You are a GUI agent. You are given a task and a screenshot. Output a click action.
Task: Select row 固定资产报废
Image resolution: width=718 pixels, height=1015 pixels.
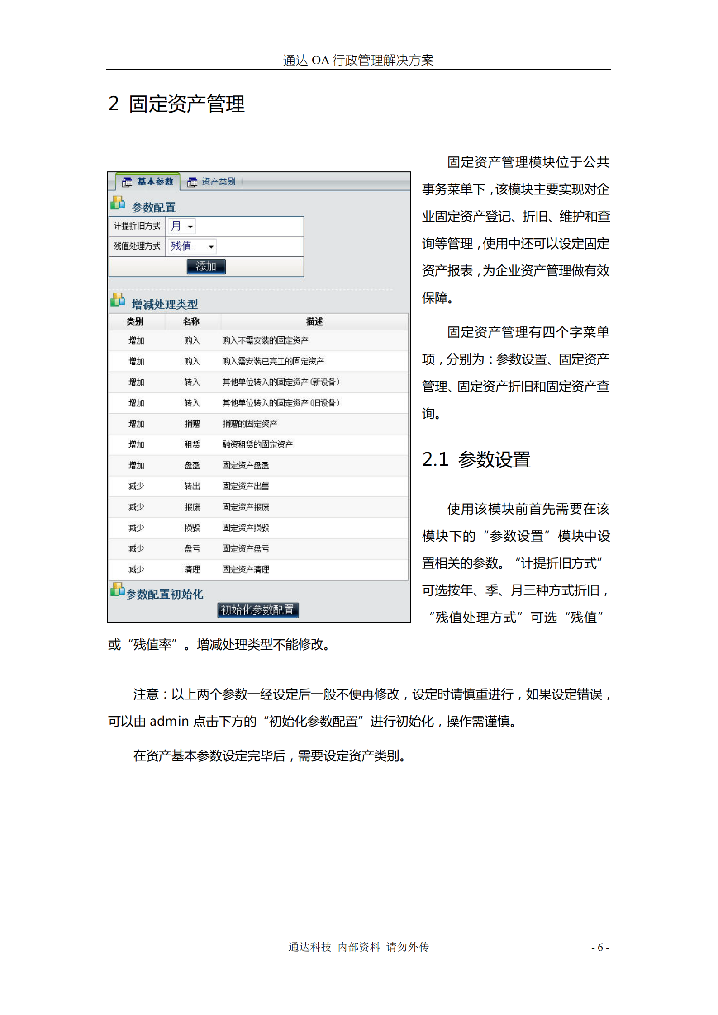pos(258,507)
